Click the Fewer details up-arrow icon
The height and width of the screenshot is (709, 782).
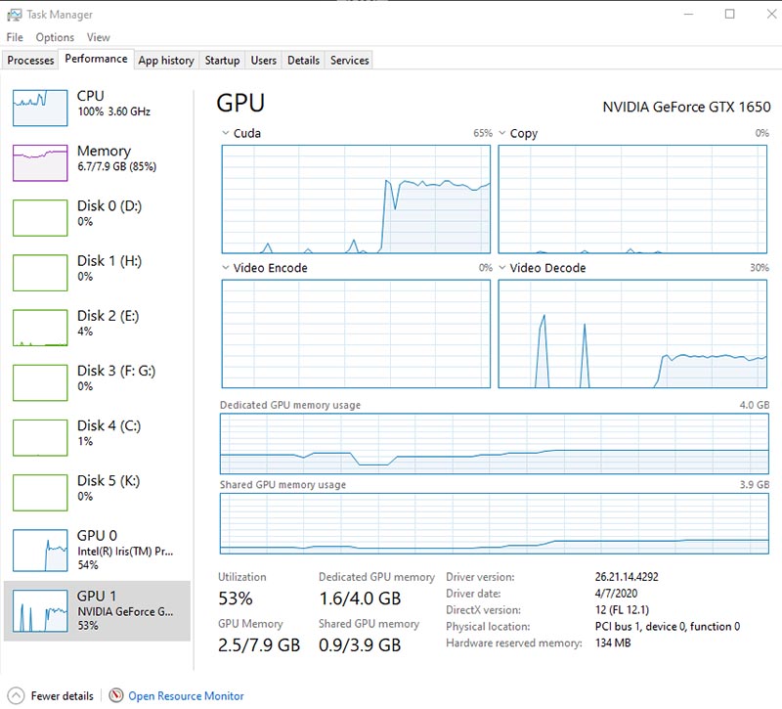16,695
